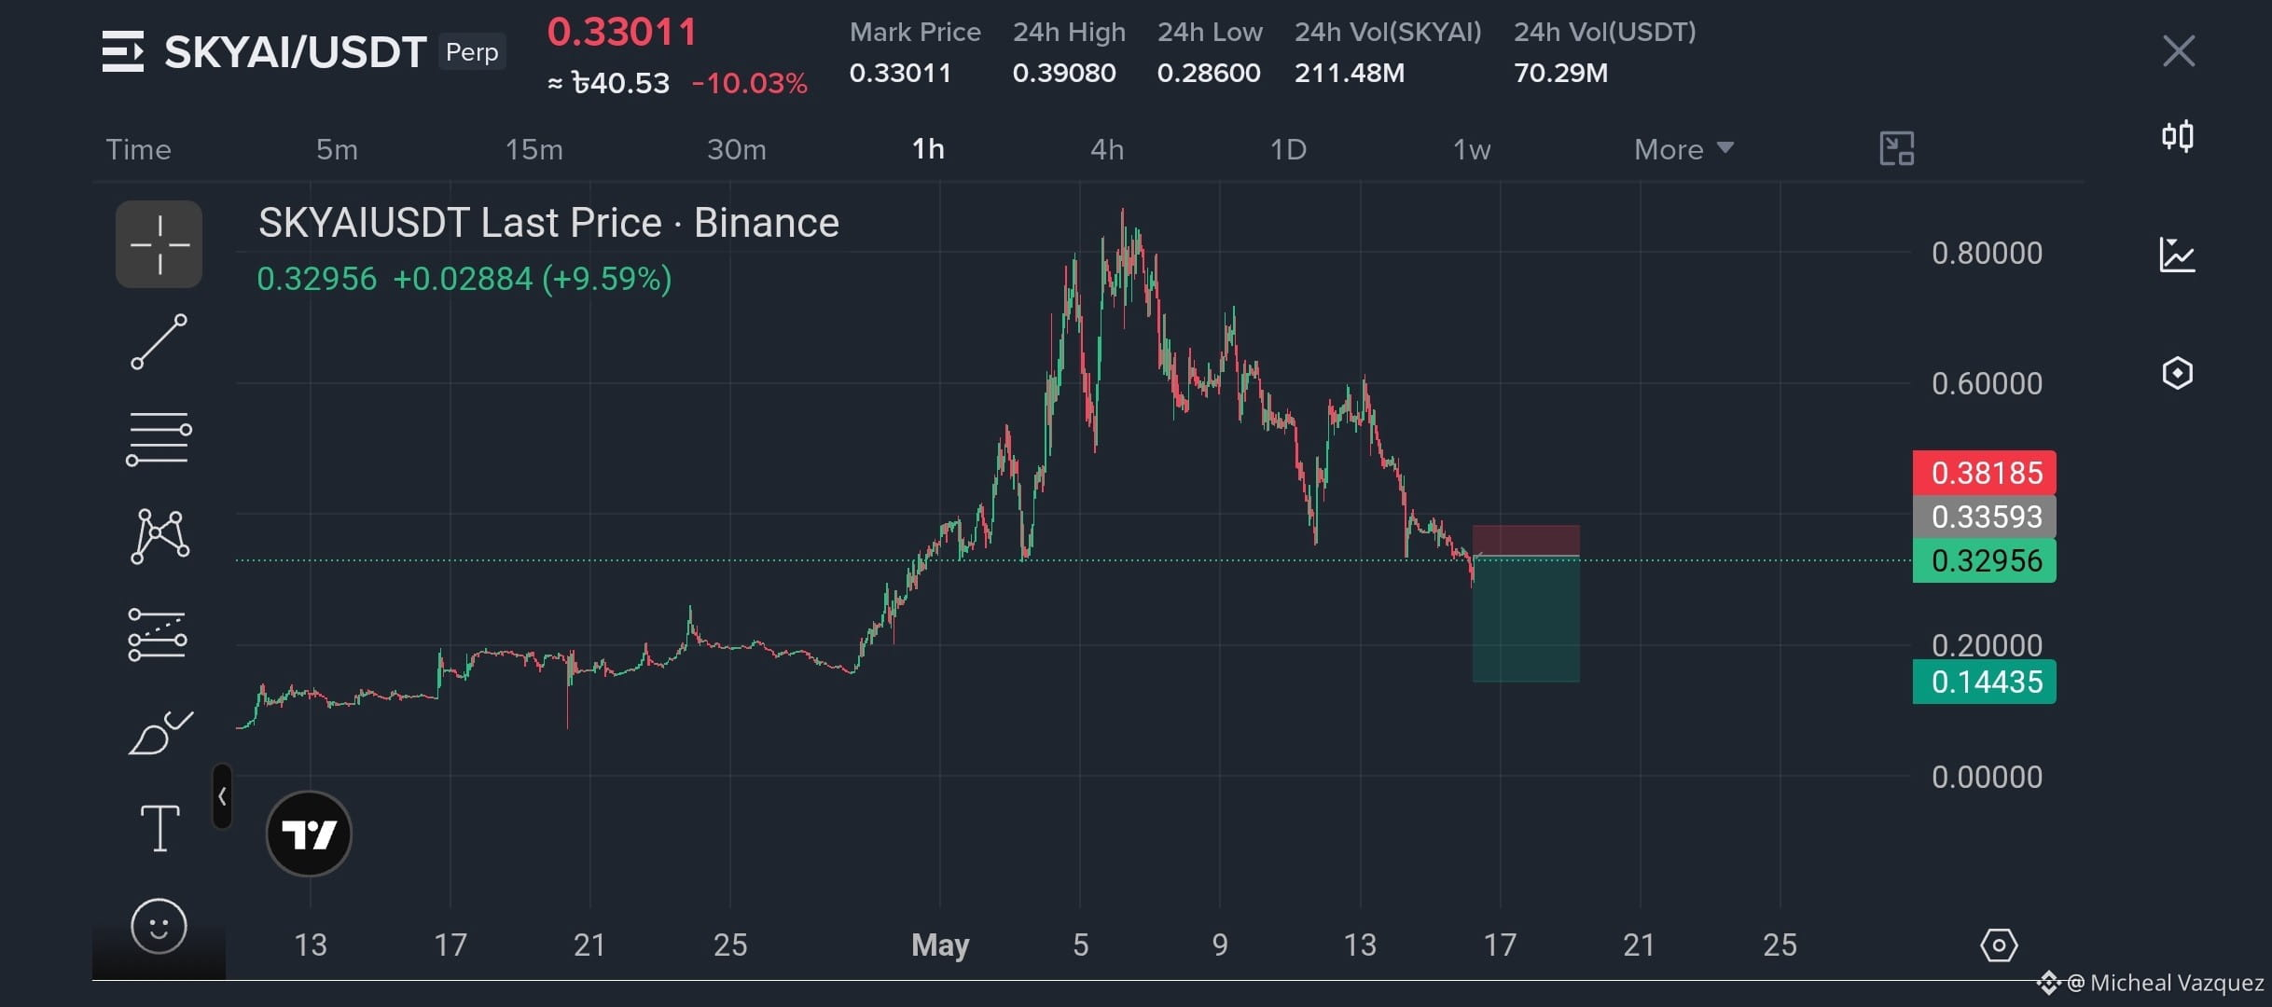Select the 15m timeframe

click(x=534, y=149)
